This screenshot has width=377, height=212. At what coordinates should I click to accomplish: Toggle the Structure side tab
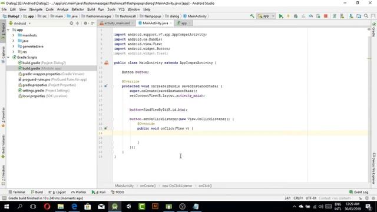pyautogui.click(x=3, y=175)
